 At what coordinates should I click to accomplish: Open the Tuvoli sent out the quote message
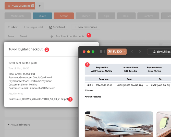[x=70, y=36]
